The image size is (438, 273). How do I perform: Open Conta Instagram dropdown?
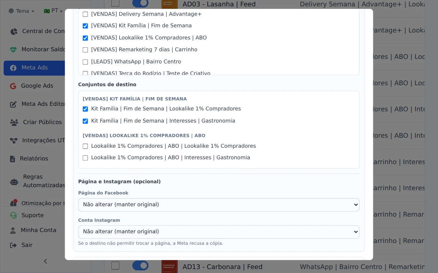pos(219,232)
